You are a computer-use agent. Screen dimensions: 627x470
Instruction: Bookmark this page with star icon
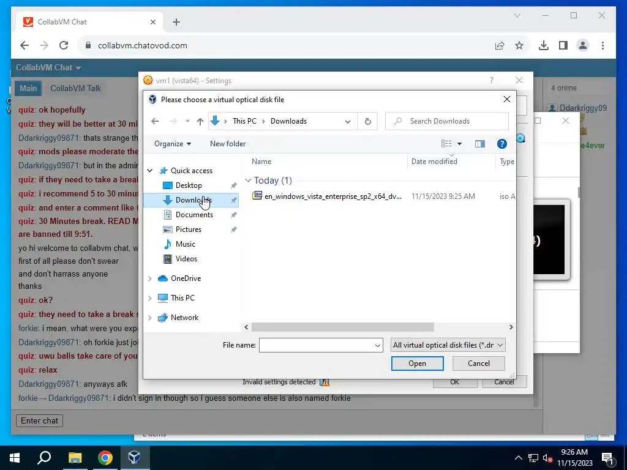(x=519, y=45)
